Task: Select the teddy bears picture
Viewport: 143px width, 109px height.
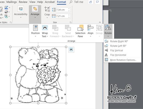Action: pyautogui.click(x=38, y=75)
